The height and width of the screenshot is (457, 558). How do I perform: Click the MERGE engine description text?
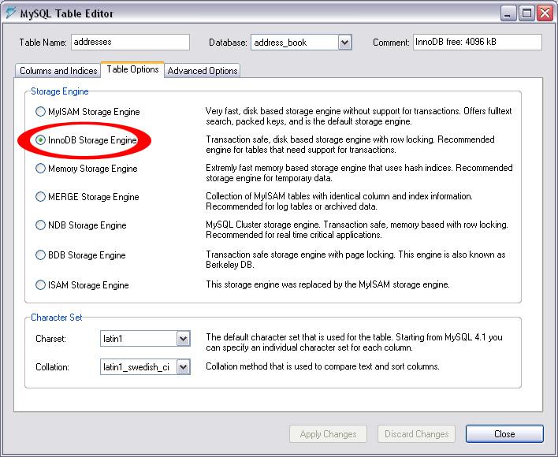pyautogui.click(x=339, y=201)
